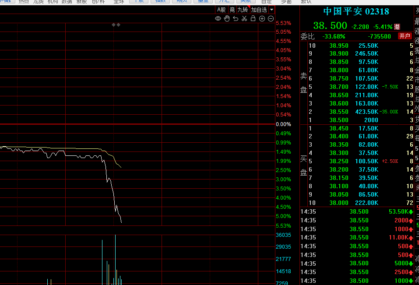
Task: Click the 中国平安 02318 stock title
Action: 356,11
